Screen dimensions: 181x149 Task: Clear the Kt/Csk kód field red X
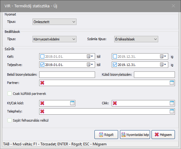42,103
